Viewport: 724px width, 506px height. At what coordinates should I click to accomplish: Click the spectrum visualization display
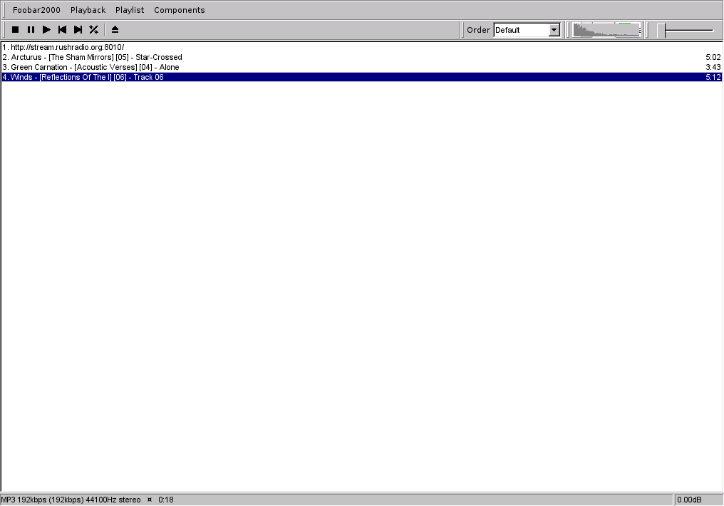(x=605, y=29)
